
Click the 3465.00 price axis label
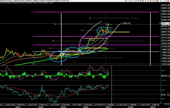[x=166, y=8]
